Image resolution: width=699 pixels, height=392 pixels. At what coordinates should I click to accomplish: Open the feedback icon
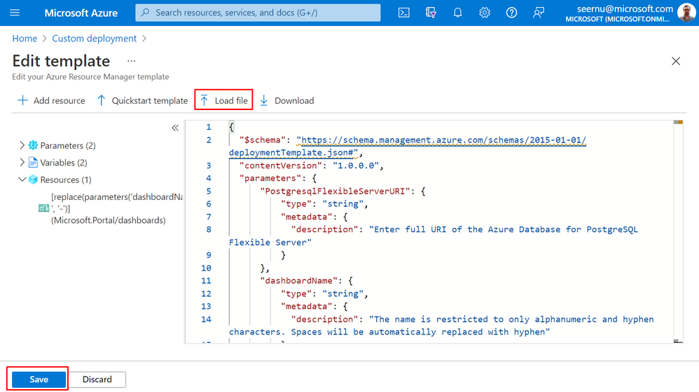pyautogui.click(x=539, y=13)
